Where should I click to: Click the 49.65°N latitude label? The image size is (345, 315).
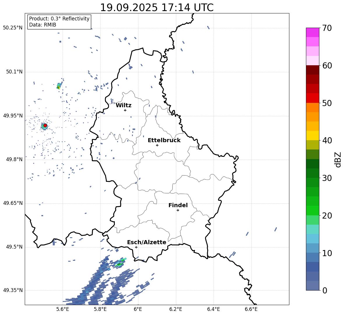[x=13, y=203]
